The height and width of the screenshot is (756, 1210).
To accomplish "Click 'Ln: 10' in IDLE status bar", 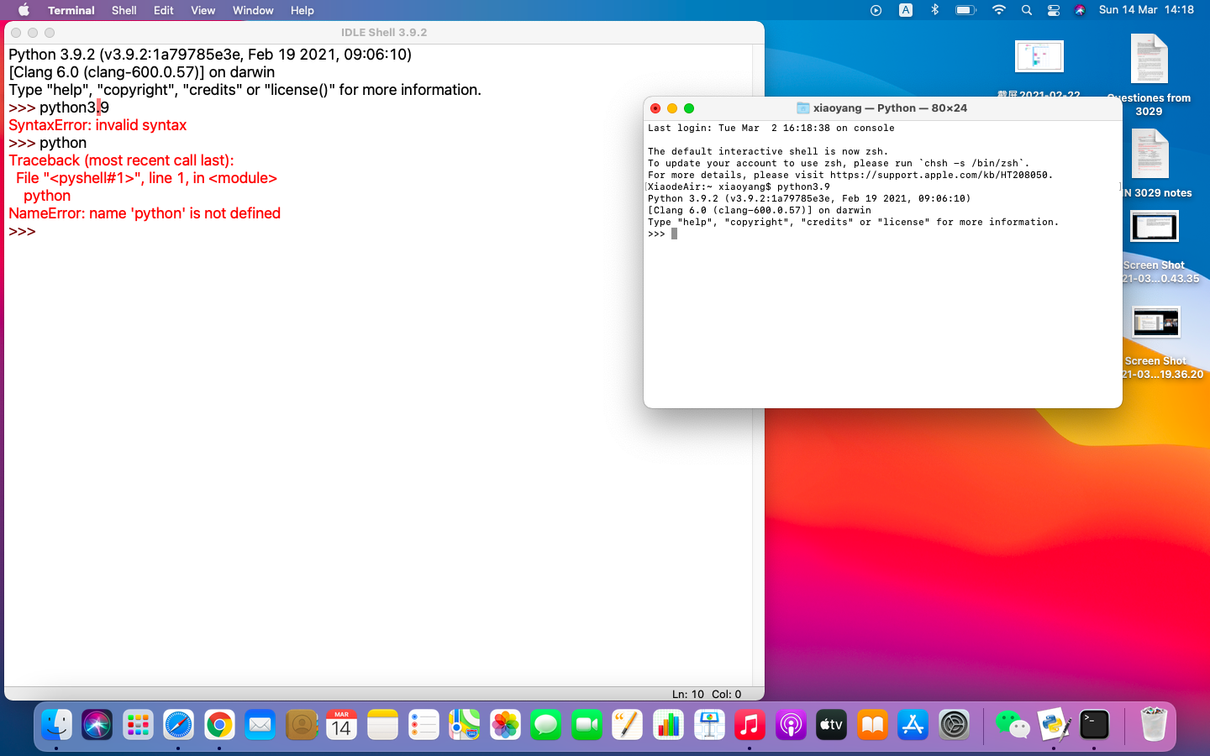I will point(688,695).
